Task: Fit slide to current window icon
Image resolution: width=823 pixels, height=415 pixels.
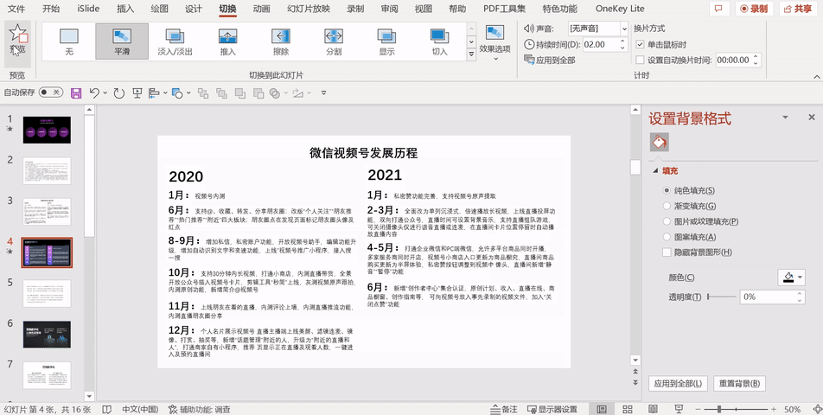Action: pos(817,409)
